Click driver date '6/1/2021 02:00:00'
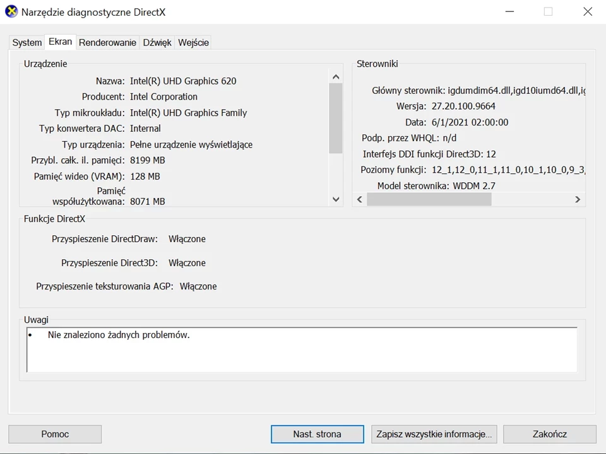This screenshot has height=454, width=606. (470, 122)
